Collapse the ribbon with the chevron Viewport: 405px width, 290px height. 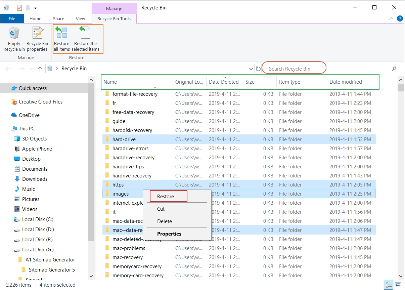(391, 19)
